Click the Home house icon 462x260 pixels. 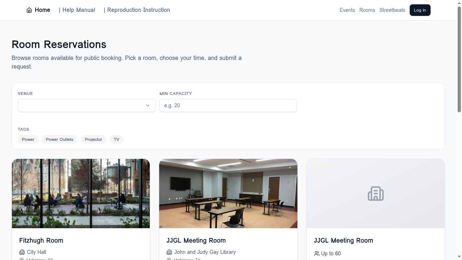[x=29, y=10]
